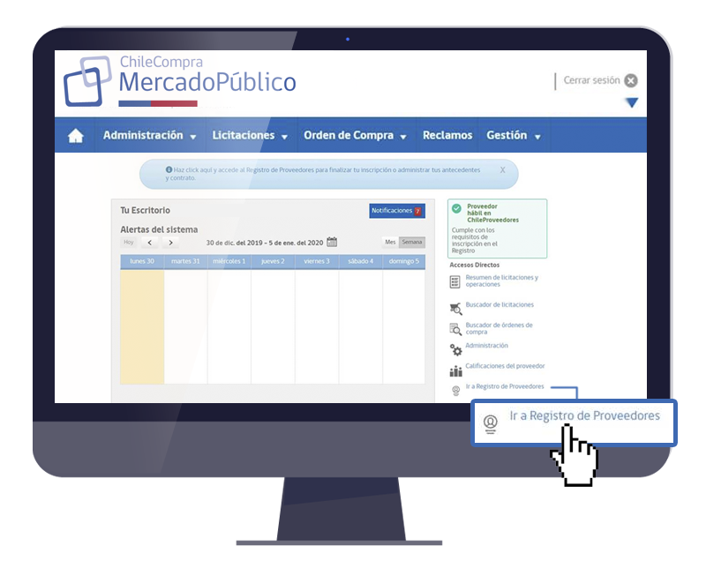Open the Reclamos menu item
Screen dimensions: 706x576
click(447, 136)
